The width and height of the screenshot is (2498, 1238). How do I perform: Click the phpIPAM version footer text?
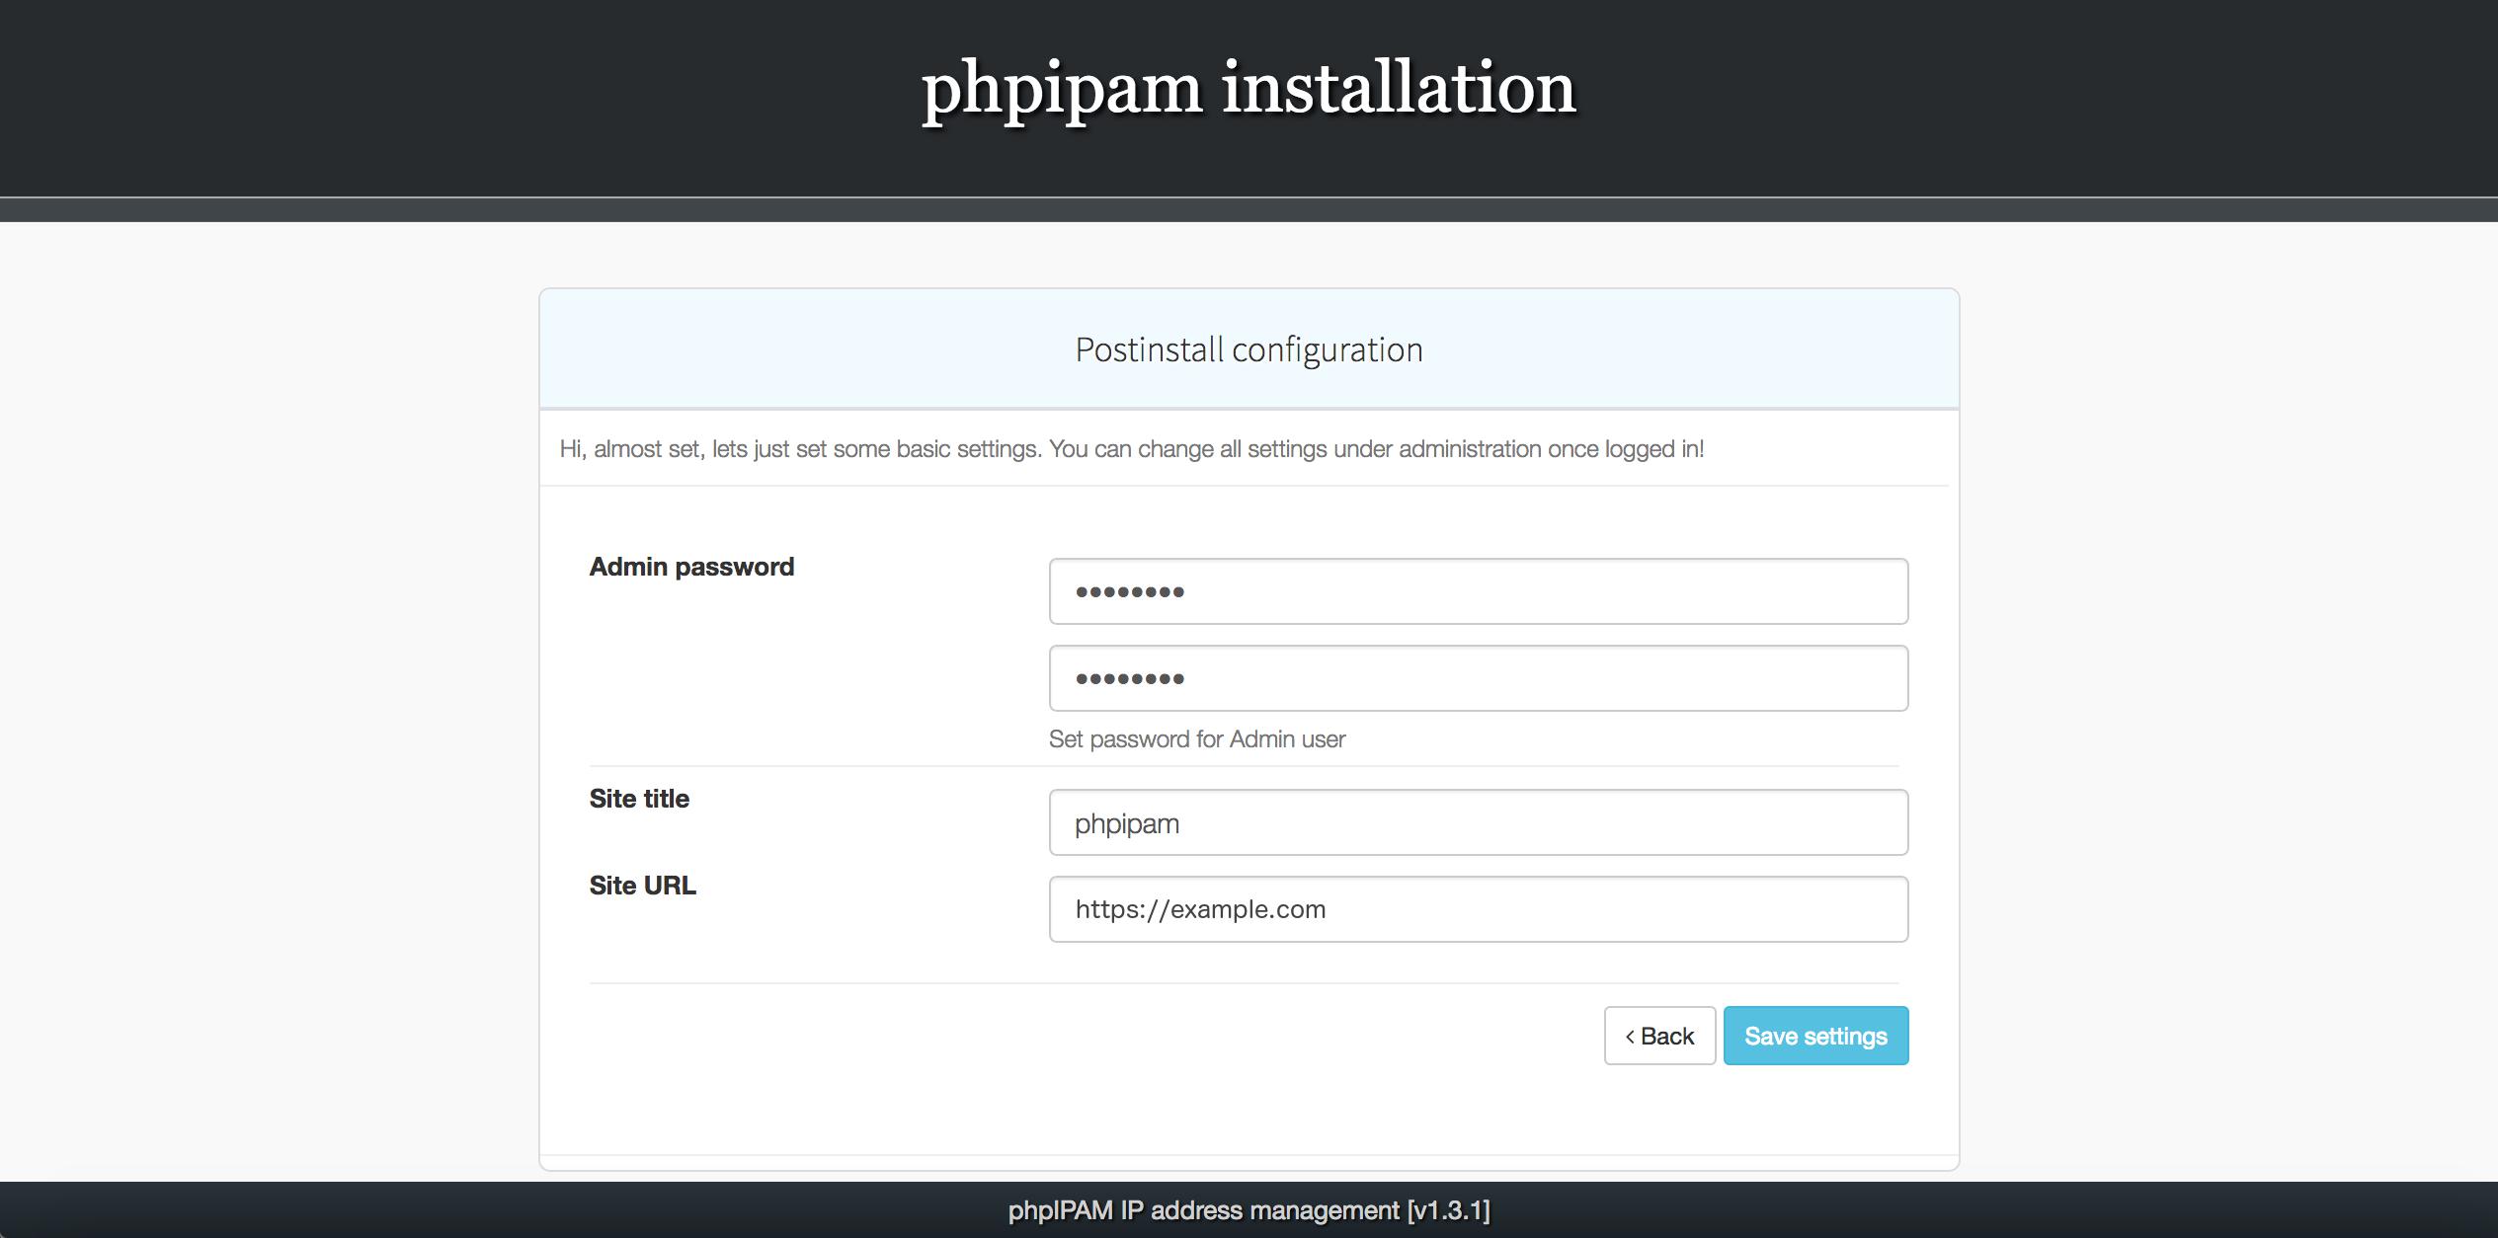pos(1249,1208)
